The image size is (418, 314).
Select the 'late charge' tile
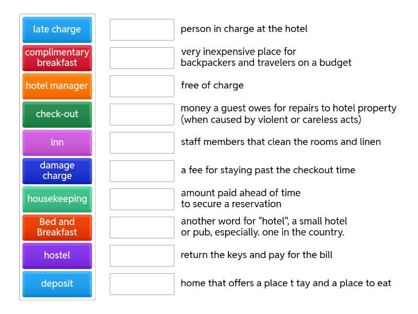click(57, 29)
